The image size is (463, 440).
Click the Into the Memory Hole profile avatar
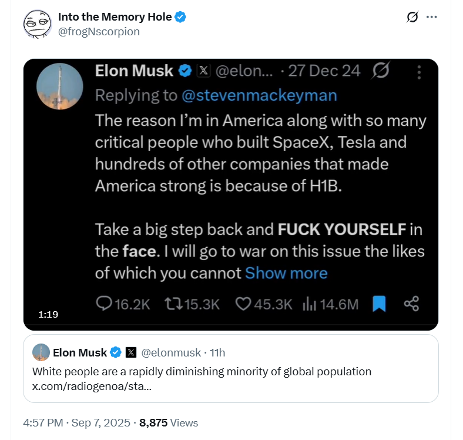point(35,24)
